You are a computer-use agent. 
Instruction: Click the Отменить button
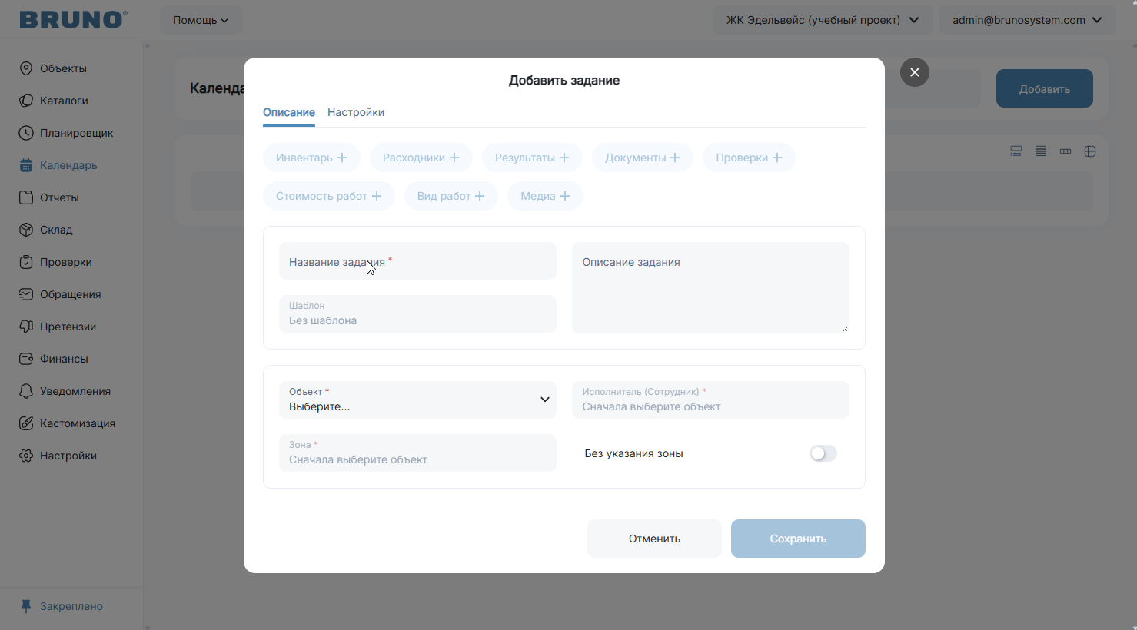[x=654, y=539]
